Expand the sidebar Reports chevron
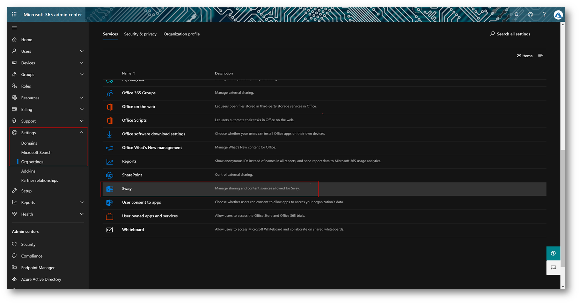The height and width of the screenshot is (304, 580). (82, 202)
